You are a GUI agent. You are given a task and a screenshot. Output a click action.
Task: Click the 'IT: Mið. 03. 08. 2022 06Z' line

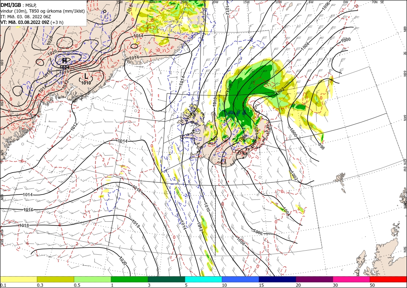[x=25, y=17]
